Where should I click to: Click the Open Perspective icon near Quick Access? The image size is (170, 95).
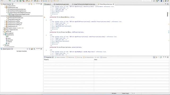(154, 1)
